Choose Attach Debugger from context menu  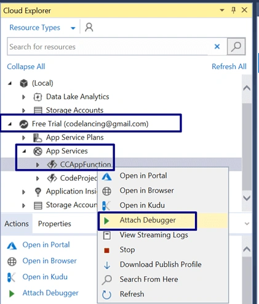coord(163,220)
